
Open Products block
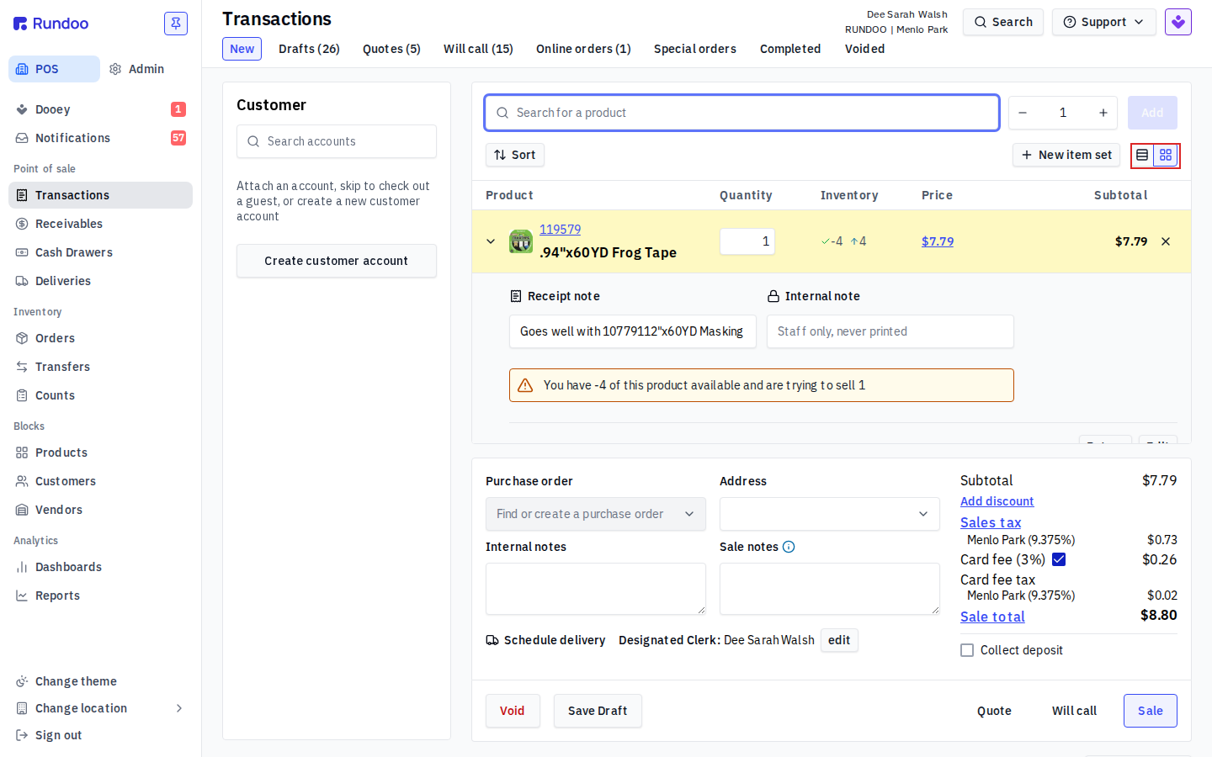(x=100, y=453)
